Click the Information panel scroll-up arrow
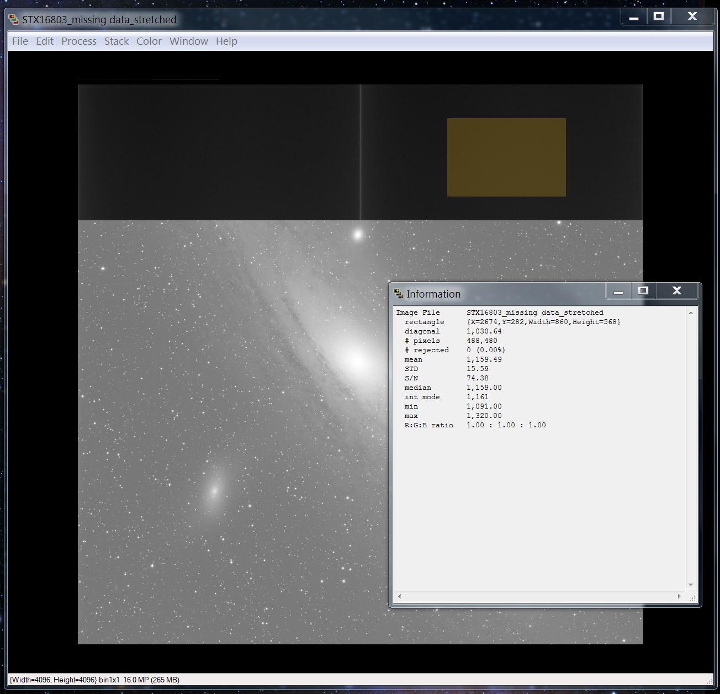 click(691, 312)
